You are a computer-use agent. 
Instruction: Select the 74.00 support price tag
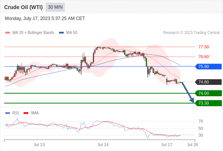pos(208,93)
